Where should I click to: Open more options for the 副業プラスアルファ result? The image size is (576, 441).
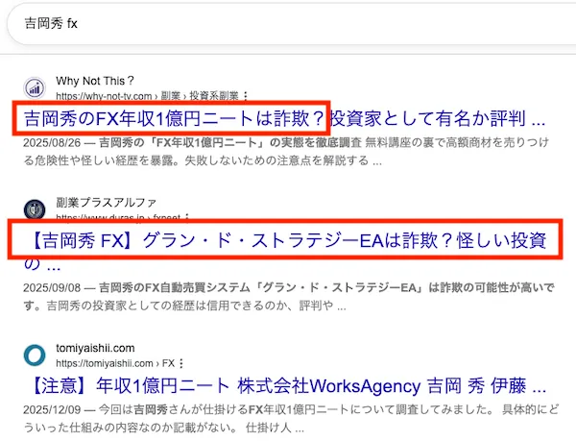click(187, 217)
